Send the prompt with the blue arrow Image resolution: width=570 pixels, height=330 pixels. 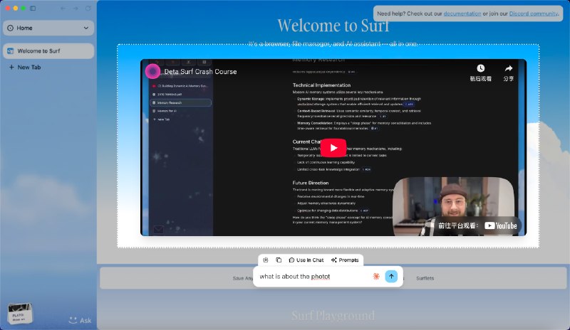[391, 277]
